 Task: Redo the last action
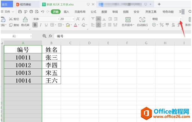point(48,12)
